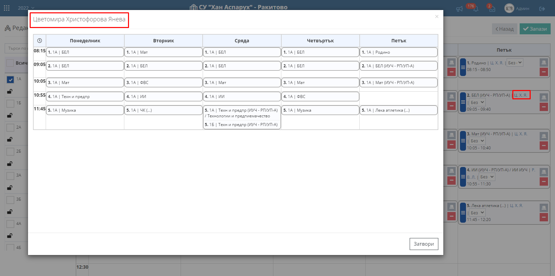Click the open lock icon under class 2А
The height and width of the screenshot is (276, 555).
[10, 139]
